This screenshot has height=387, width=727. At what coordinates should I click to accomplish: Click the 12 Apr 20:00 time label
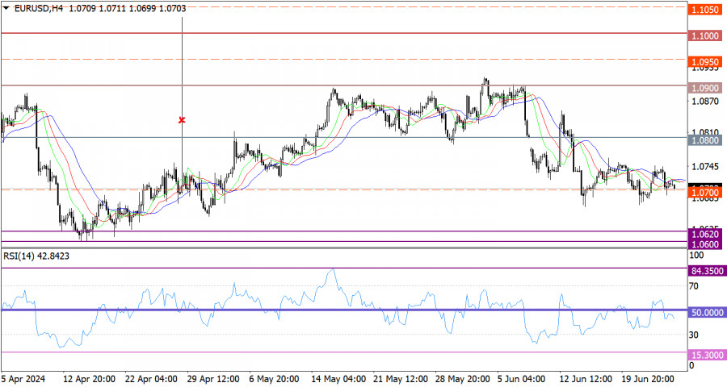(x=89, y=379)
